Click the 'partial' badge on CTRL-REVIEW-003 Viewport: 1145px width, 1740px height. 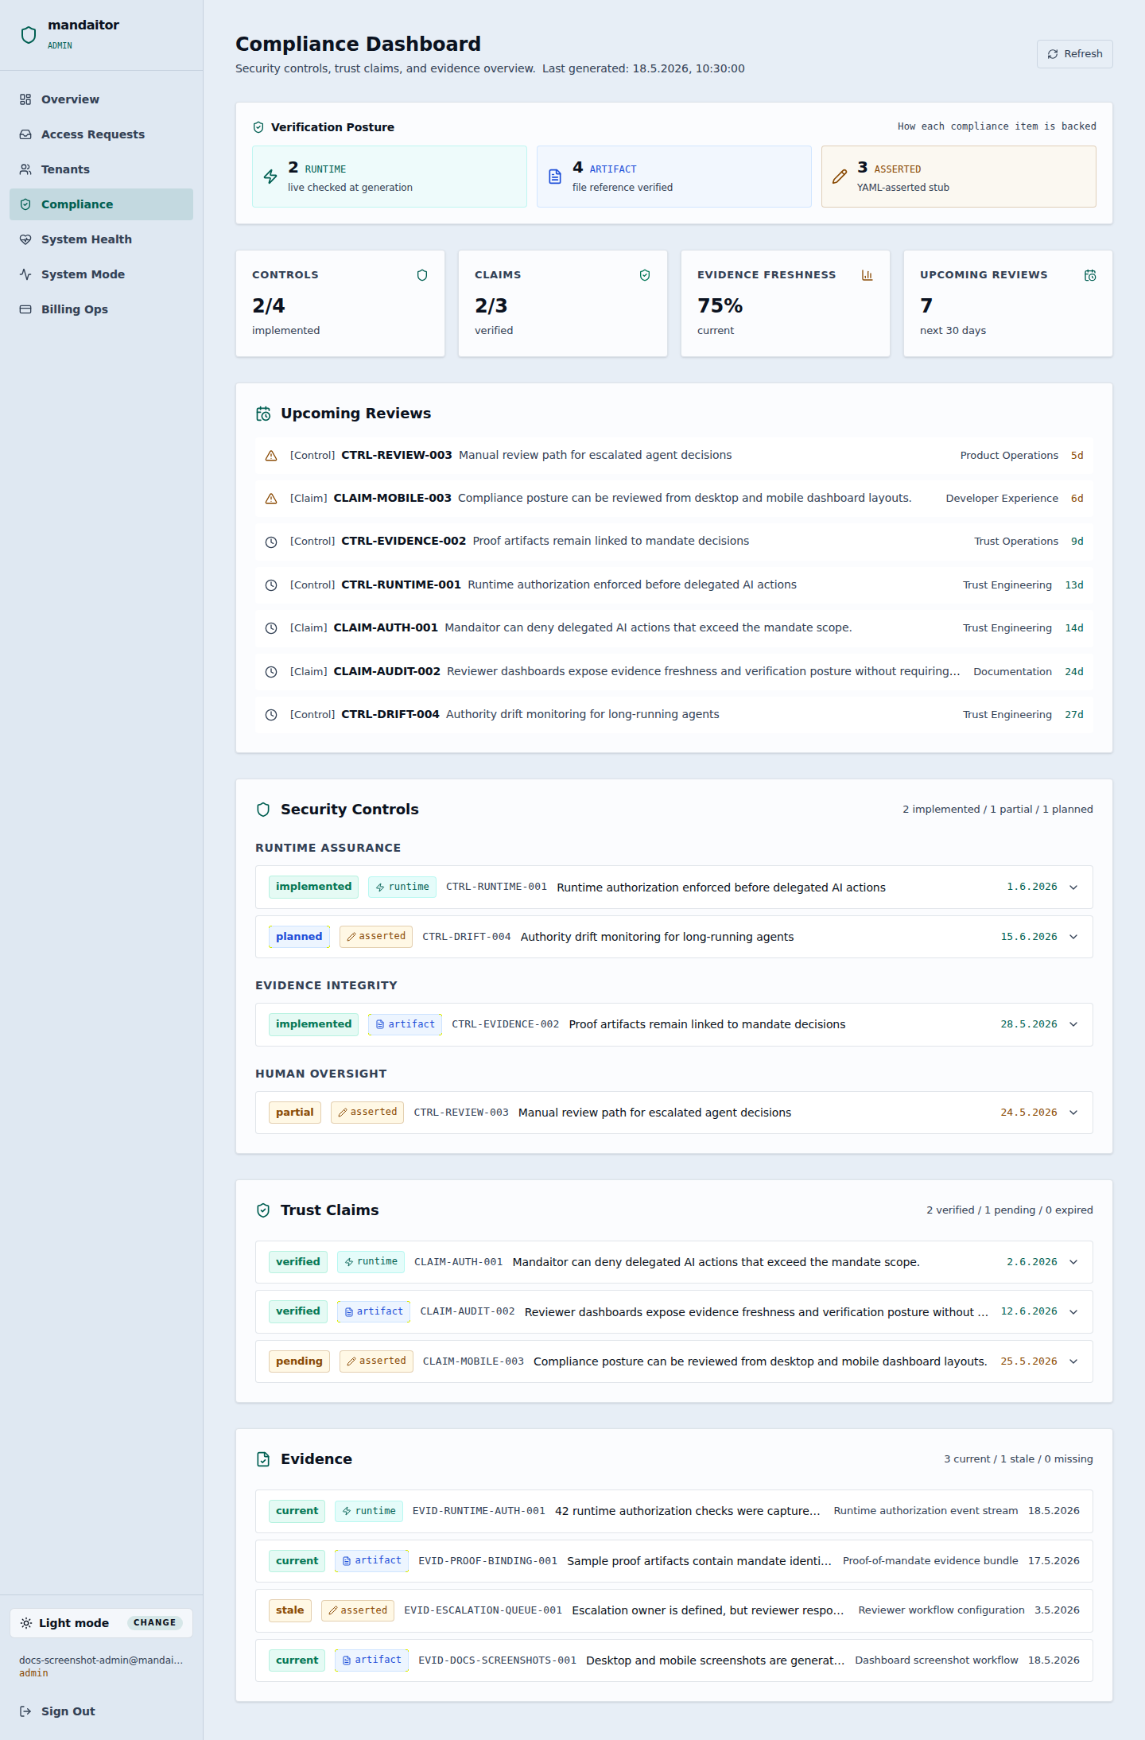pos(295,1113)
